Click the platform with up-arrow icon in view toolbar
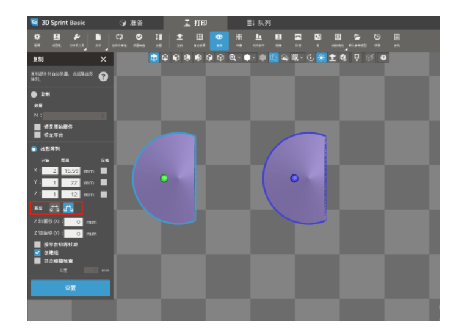The width and height of the screenshot is (467, 333). tap(332, 57)
